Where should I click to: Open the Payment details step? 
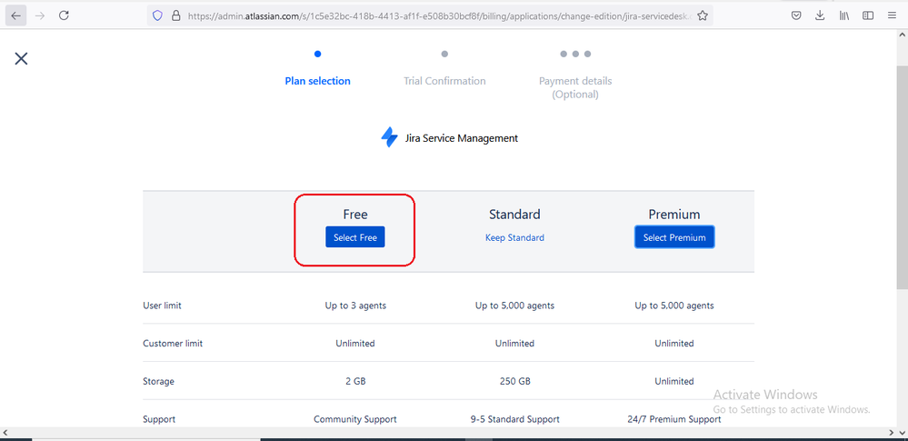[575, 86]
